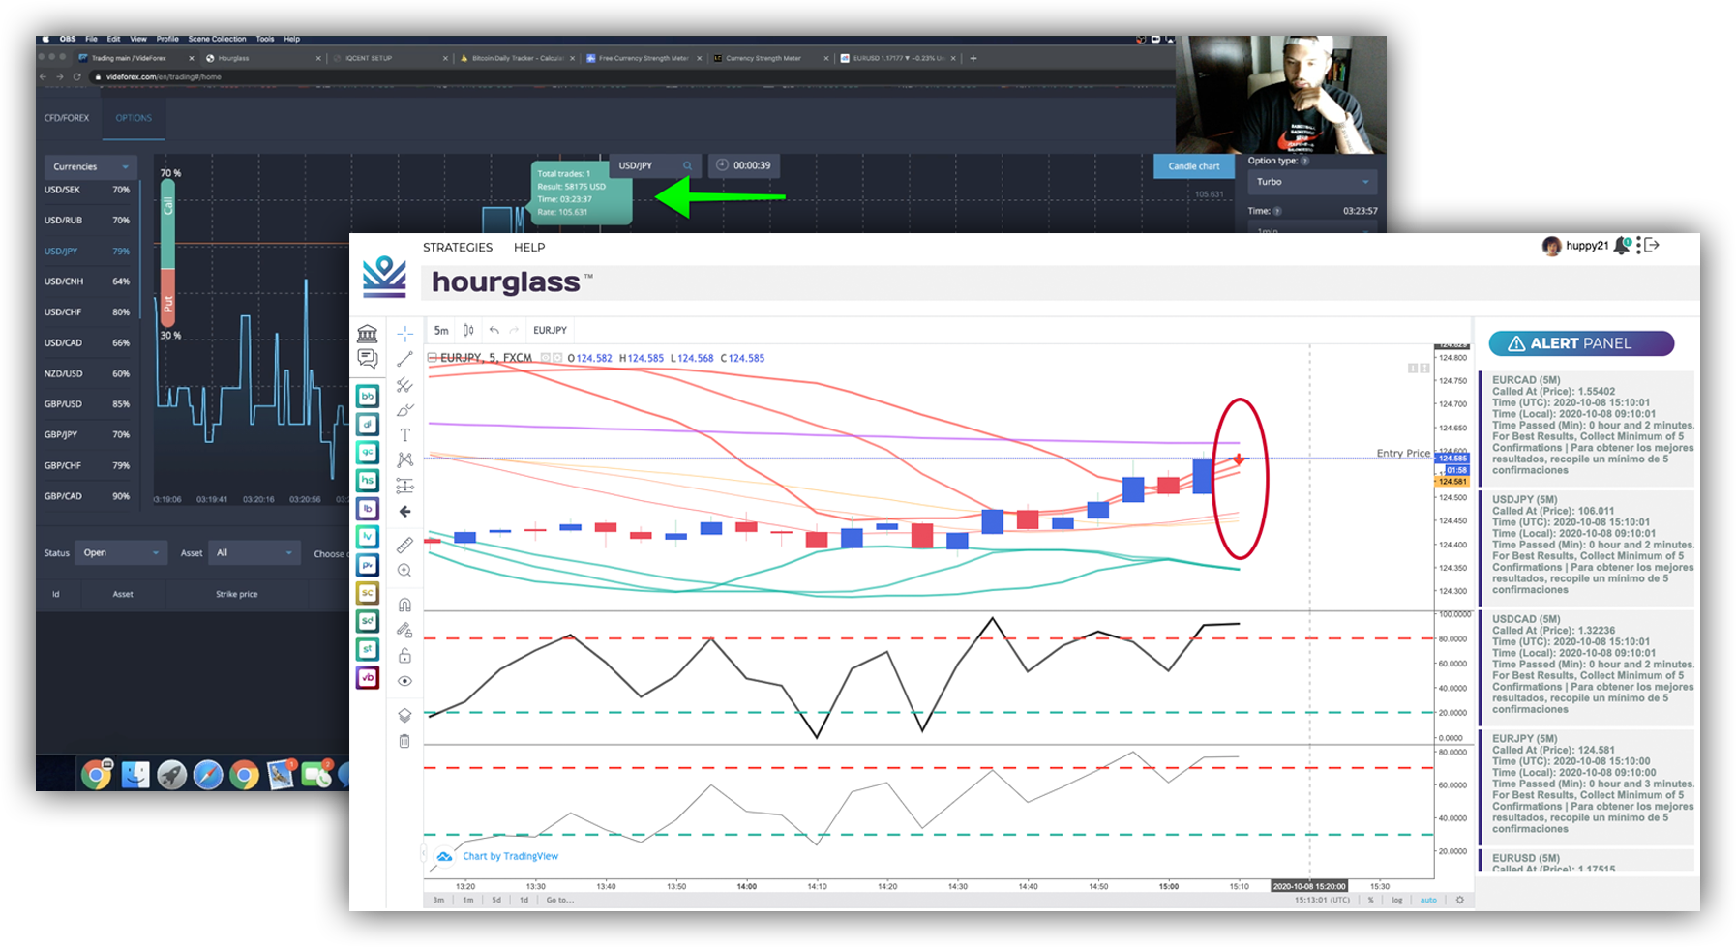Click the USD/JPY asset search box
This screenshot has height=947, width=1736.
click(x=655, y=165)
